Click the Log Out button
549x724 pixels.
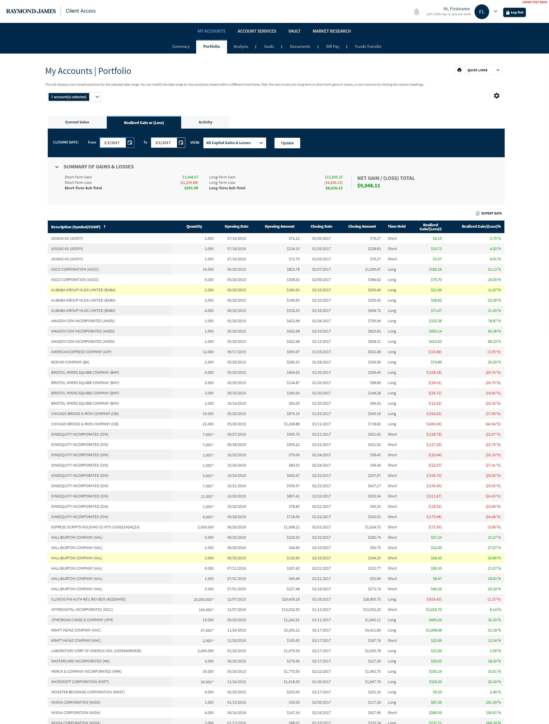click(x=514, y=12)
